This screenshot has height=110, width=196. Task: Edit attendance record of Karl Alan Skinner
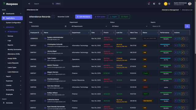pyautogui.click(x=183, y=87)
